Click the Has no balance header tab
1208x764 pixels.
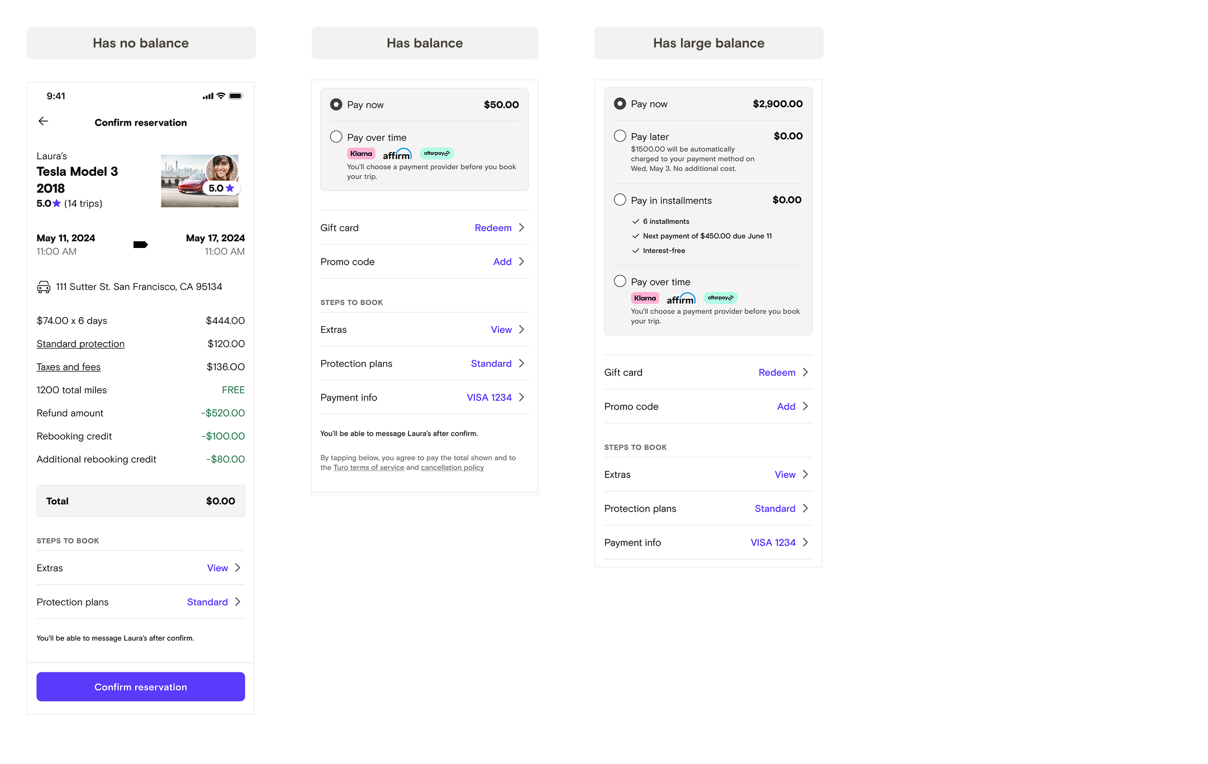click(141, 43)
